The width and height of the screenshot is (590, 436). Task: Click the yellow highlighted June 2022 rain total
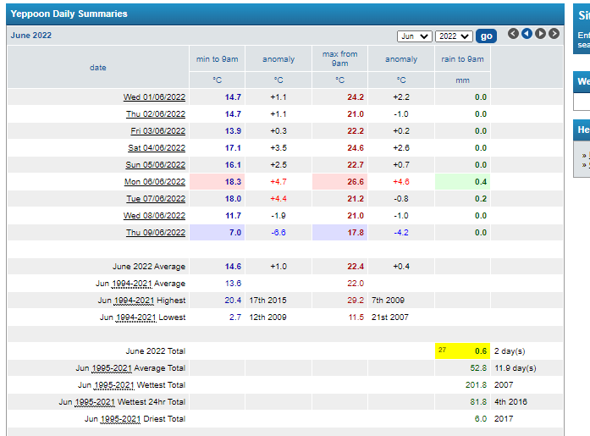[x=462, y=350]
